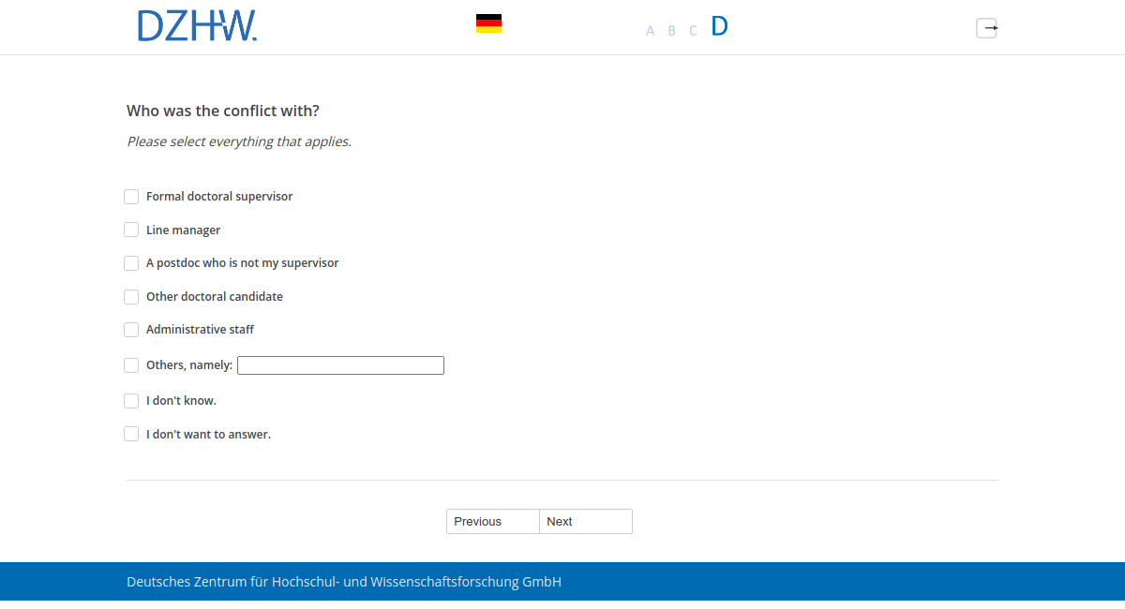This screenshot has width=1125, height=609.
Task: Check the Line manager checkbox
Action: click(131, 230)
